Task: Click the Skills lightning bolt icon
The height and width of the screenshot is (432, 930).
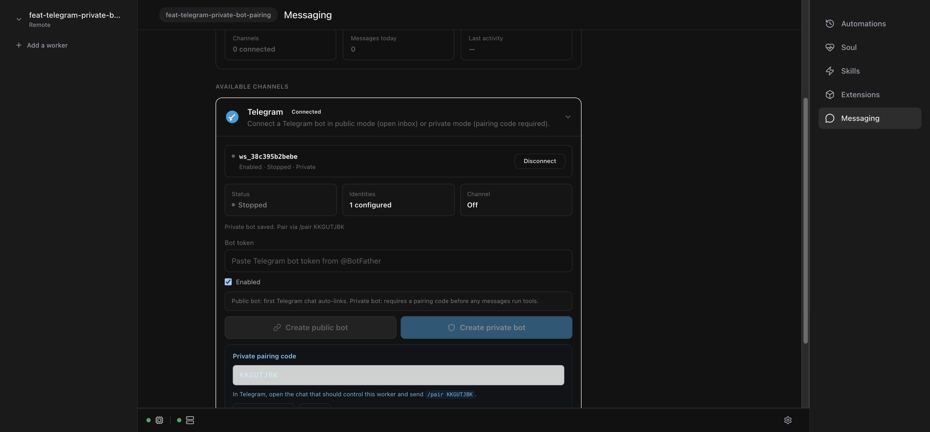Action: pos(830,71)
